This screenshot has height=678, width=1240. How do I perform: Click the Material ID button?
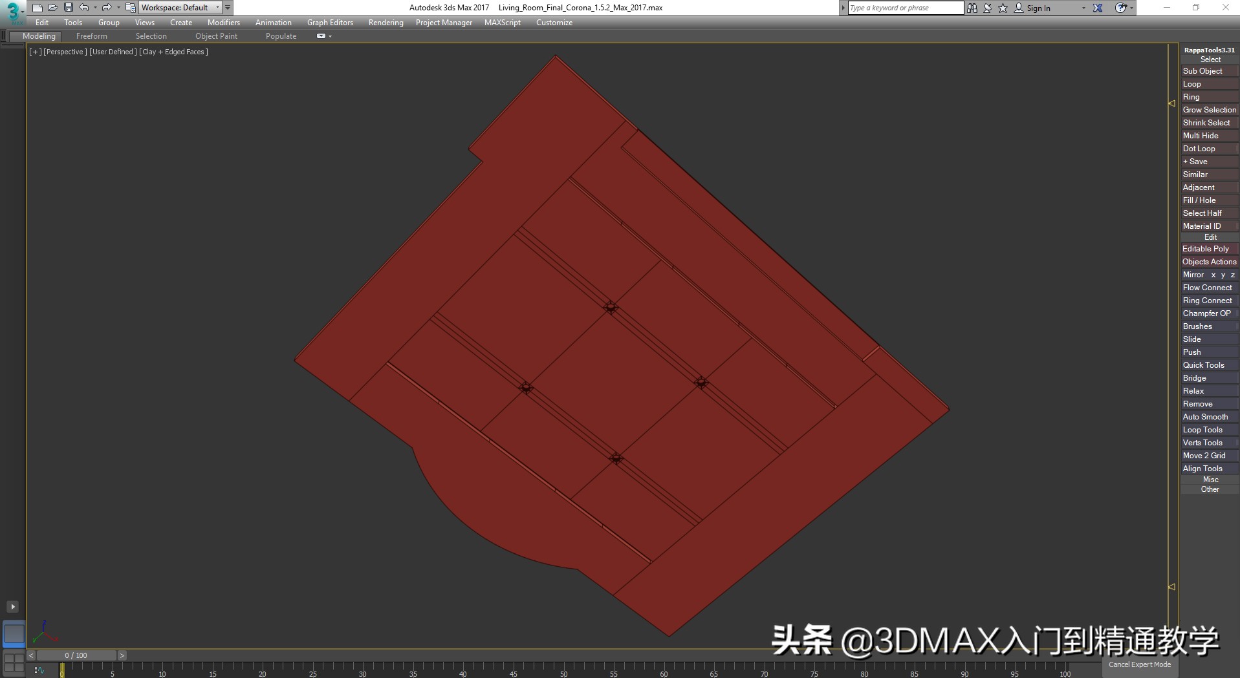(1210, 226)
